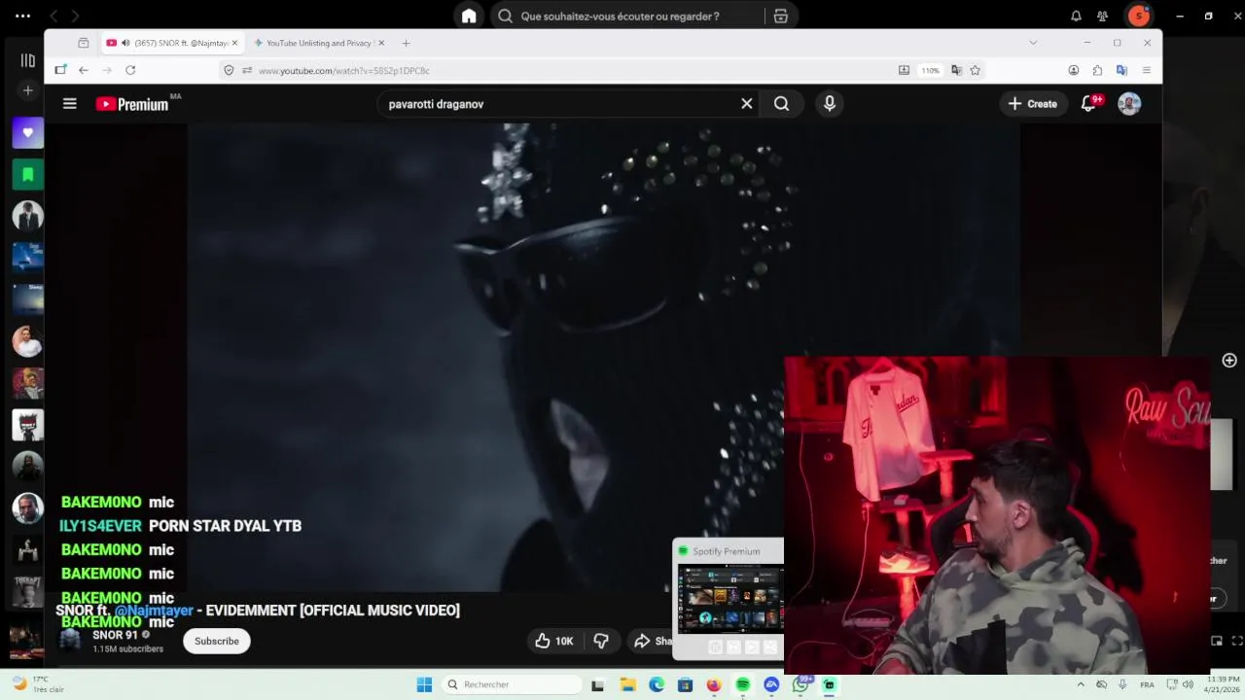Open the browse icon beside top search
Screen dimensions: 1245x700
(x=780, y=16)
